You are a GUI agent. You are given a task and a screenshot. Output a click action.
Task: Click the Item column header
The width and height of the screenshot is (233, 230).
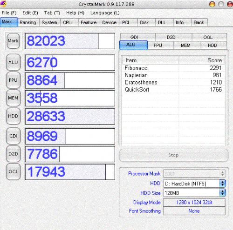(x=151, y=60)
